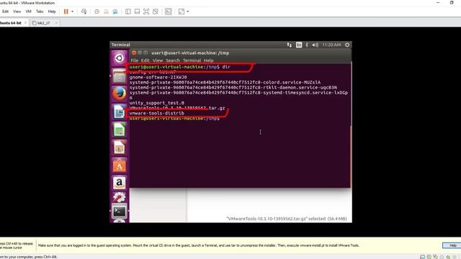
Task: Click the VMware pause VM button
Action: pos(66,12)
